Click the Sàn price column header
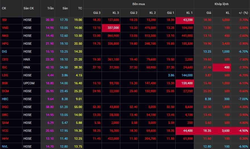 coord(65,8)
